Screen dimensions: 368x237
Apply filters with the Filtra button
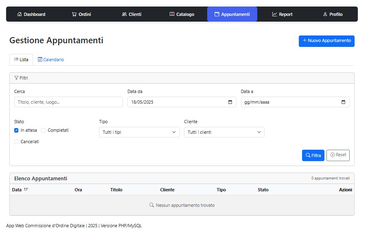313,155
